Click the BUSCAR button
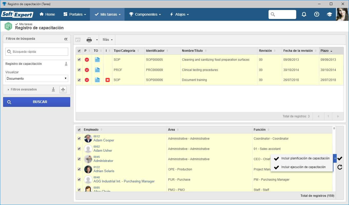The width and height of the screenshot is (349, 205). click(x=37, y=102)
